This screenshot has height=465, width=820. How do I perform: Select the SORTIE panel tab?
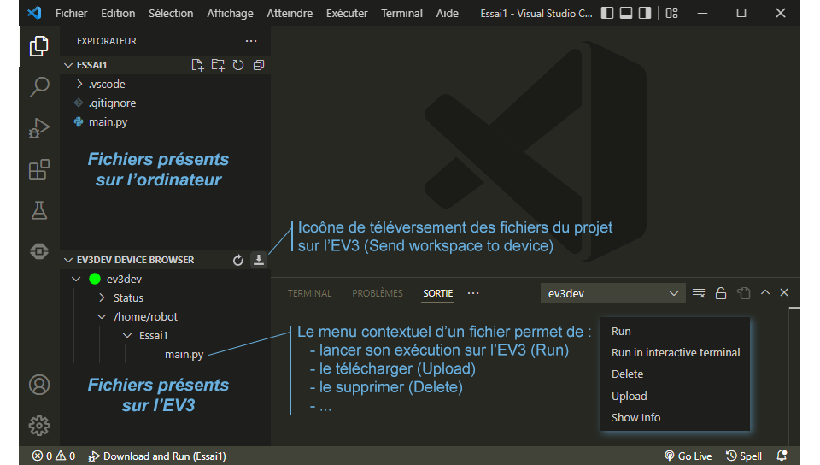pyautogui.click(x=437, y=293)
